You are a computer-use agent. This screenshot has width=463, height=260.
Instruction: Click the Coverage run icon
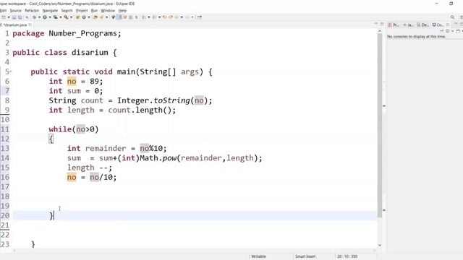tap(55, 17)
